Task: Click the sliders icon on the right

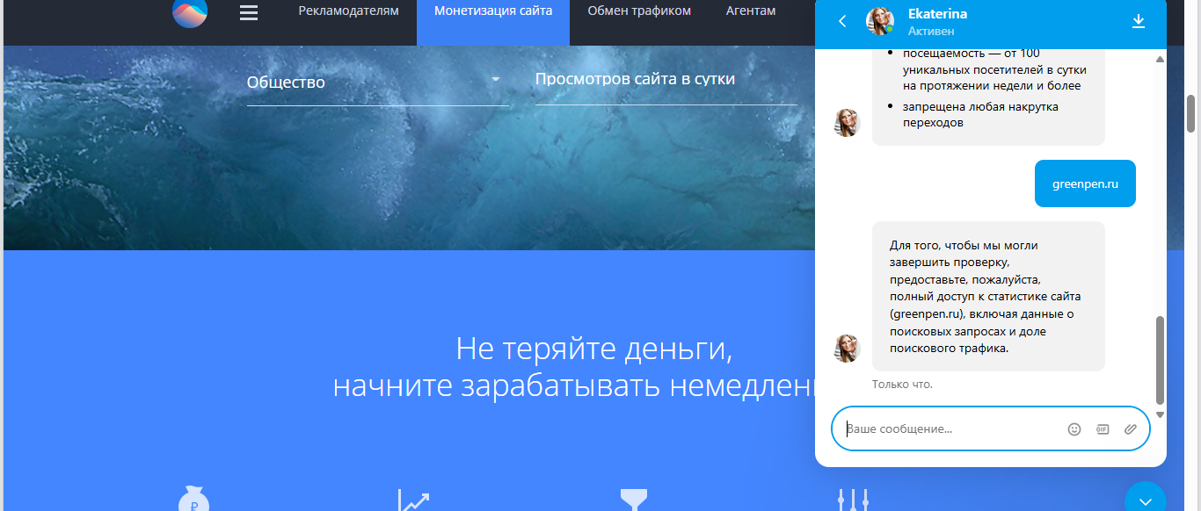Action: 854,499
